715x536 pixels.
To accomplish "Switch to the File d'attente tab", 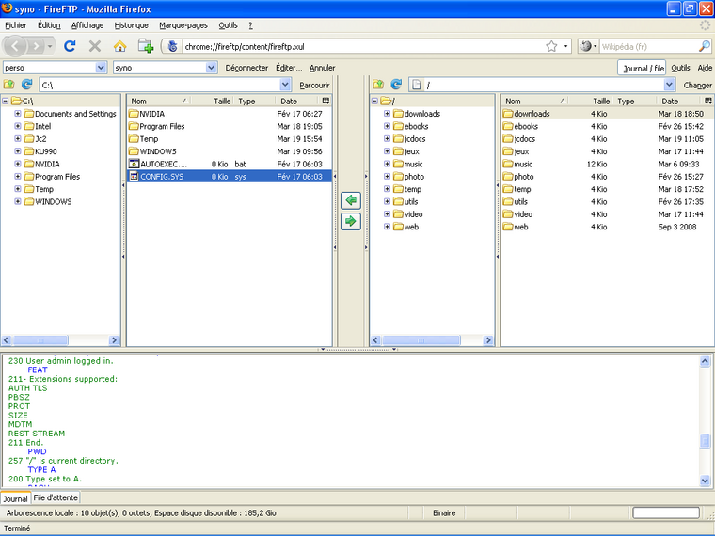I will click(56, 497).
